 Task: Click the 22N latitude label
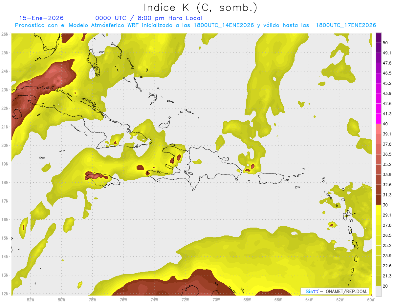[x=5, y=108]
